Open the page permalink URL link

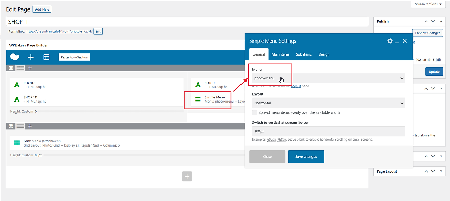click(x=59, y=32)
